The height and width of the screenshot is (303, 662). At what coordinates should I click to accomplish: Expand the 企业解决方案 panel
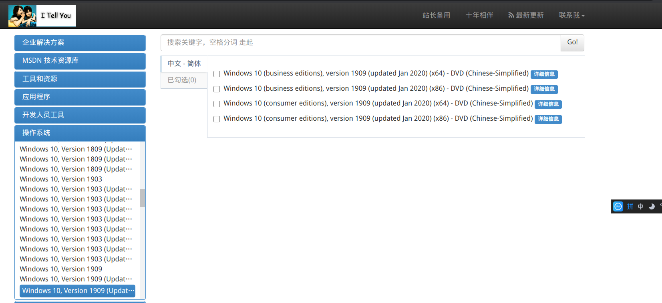pos(80,43)
